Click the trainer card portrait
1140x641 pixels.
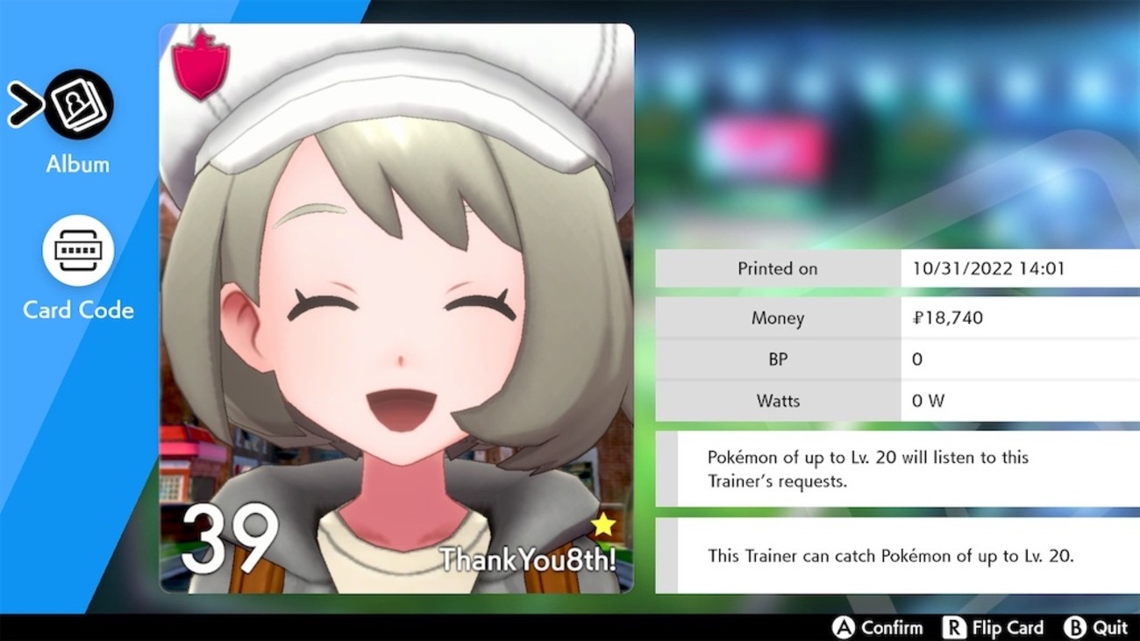click(x=396, y=309)
